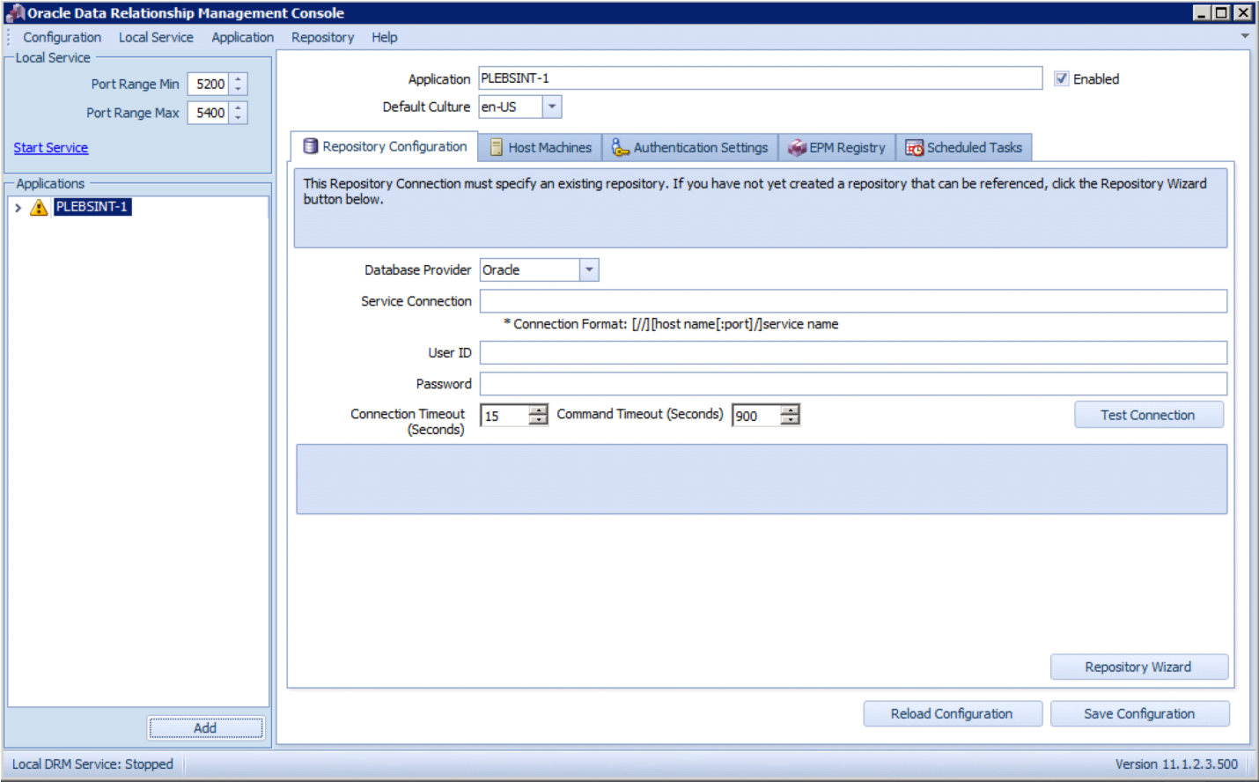Uncheck the Enabled checkbox
The height and width of the screenshot is (782, 1259).
tap(1062, 78)
